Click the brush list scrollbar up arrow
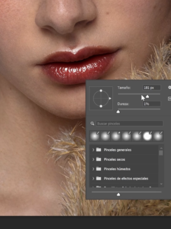The width and height of the screenshot is (171, 229). click(x=161, y=148)
